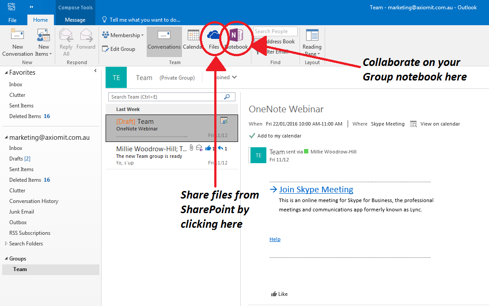Click the meeting icon on the Draft message

pos(224,120)
